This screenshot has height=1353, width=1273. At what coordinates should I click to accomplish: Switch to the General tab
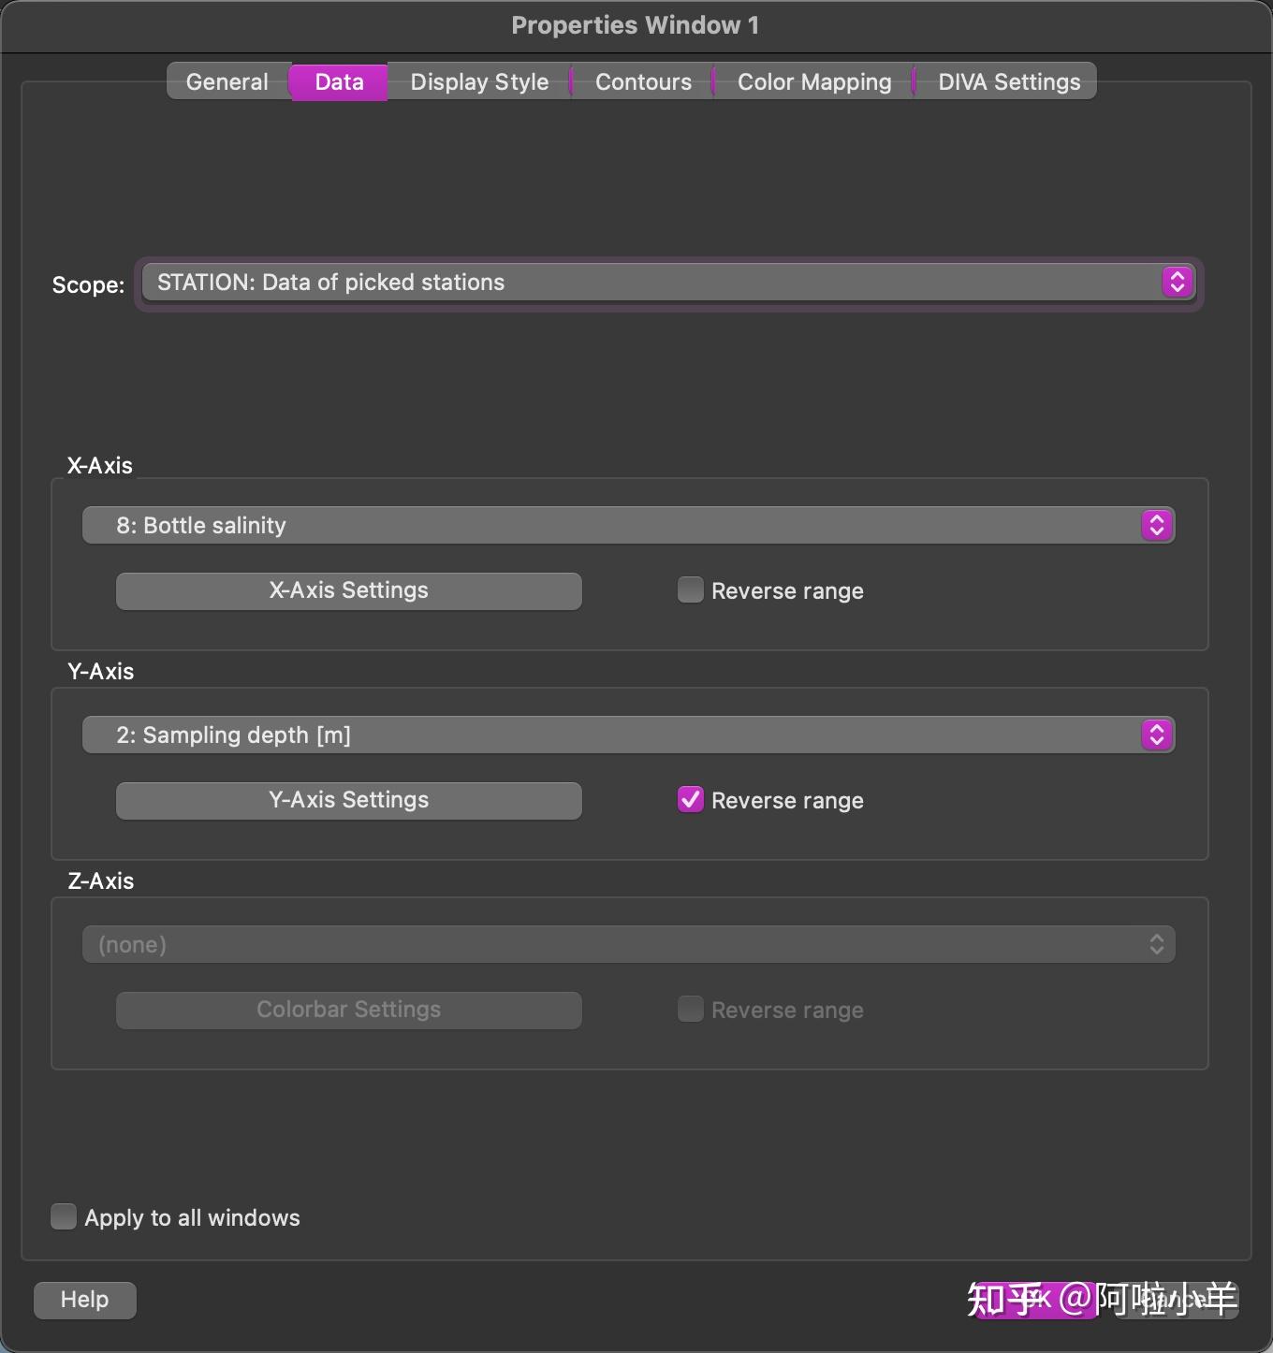(227, 82)
